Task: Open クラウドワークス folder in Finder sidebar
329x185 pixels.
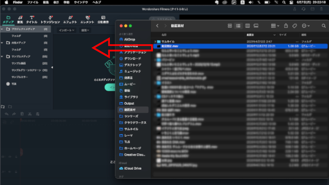Action: click(133, 123)
